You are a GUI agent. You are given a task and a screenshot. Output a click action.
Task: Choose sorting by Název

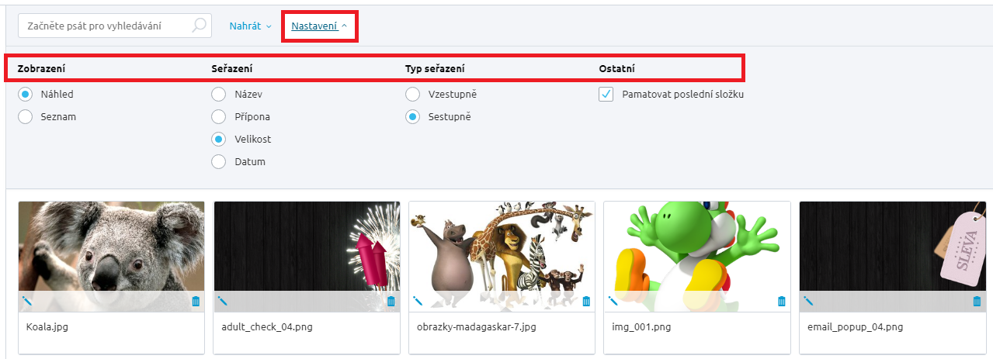(219, 95)
